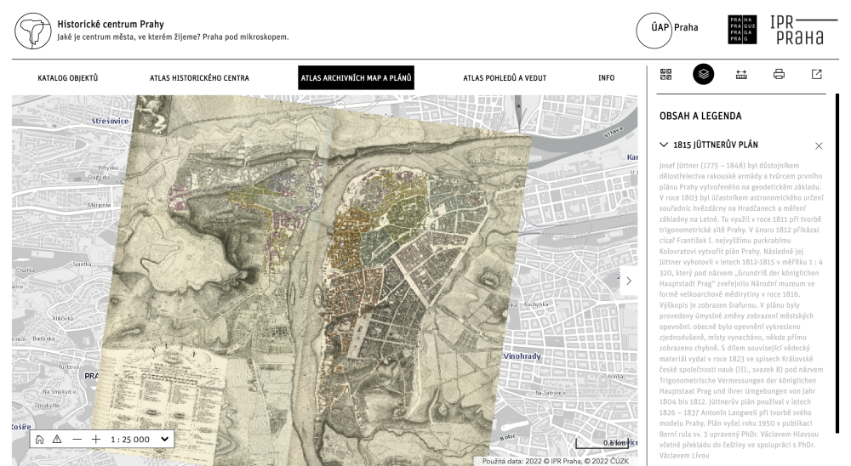
Task: Go to the Info tab
Action: point(606,78)
